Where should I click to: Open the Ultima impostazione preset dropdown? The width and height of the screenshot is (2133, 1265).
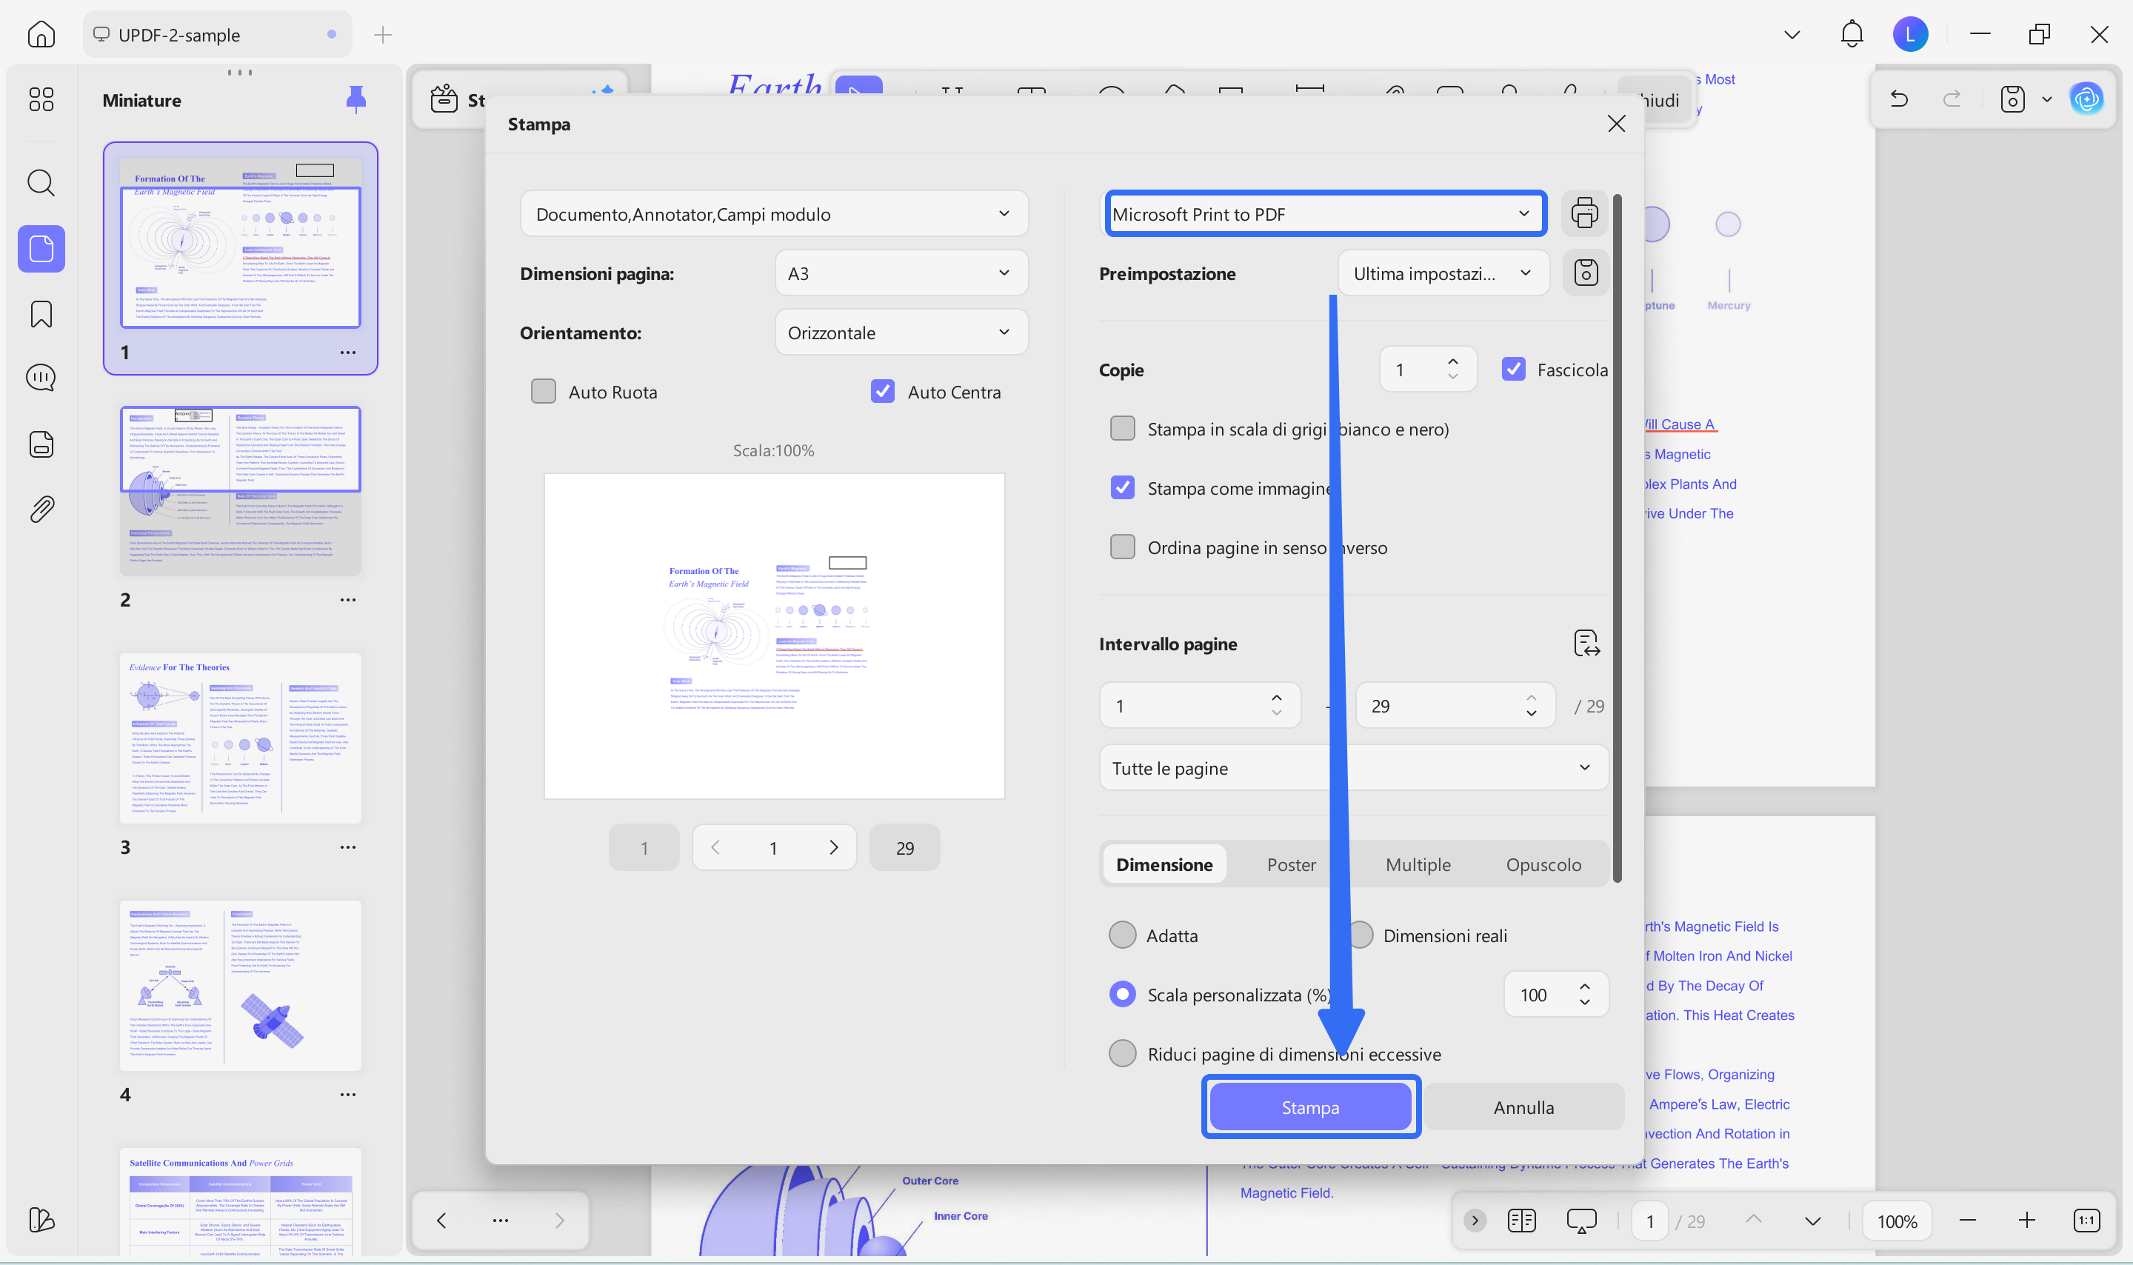pos(1443,273)
